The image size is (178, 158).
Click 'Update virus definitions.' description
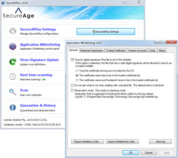pyautogui.click(x=33, y=64)
